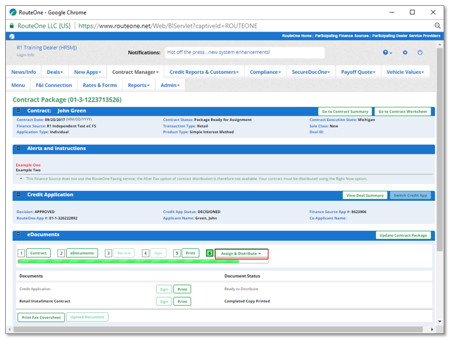The image size is (452, 341).
Task: Click step 3 Review button
Action: 124,253
